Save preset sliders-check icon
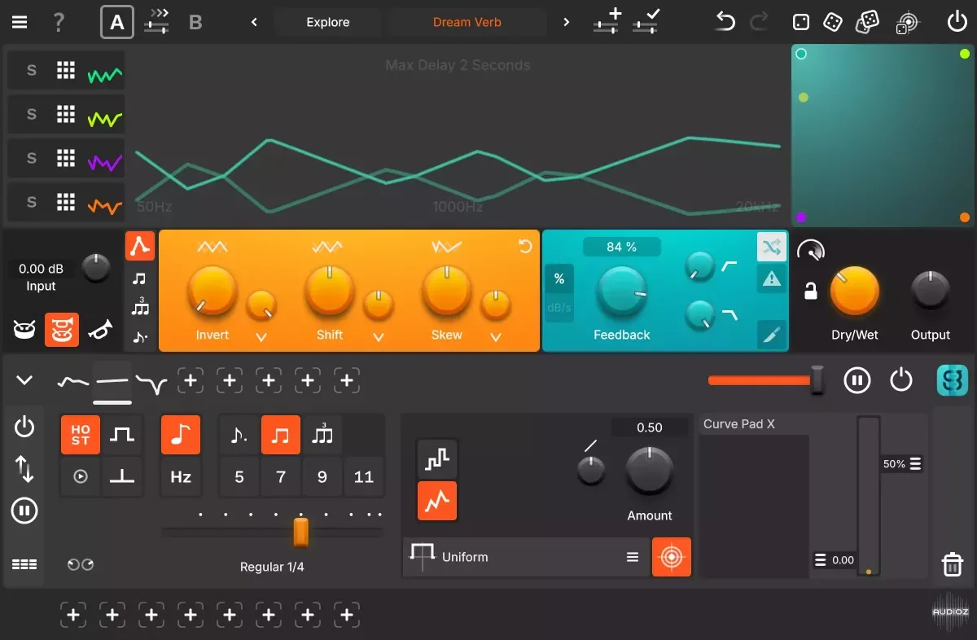 tap(646, 21)
